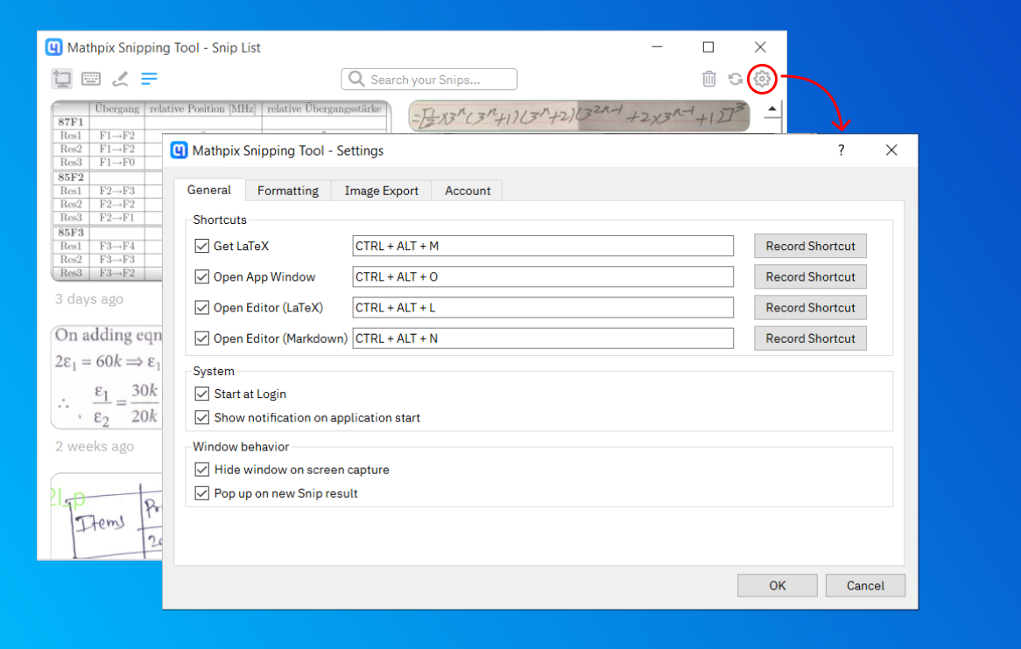
Task: Open settings via the gear icon
Action: click(x=762, y=79)
